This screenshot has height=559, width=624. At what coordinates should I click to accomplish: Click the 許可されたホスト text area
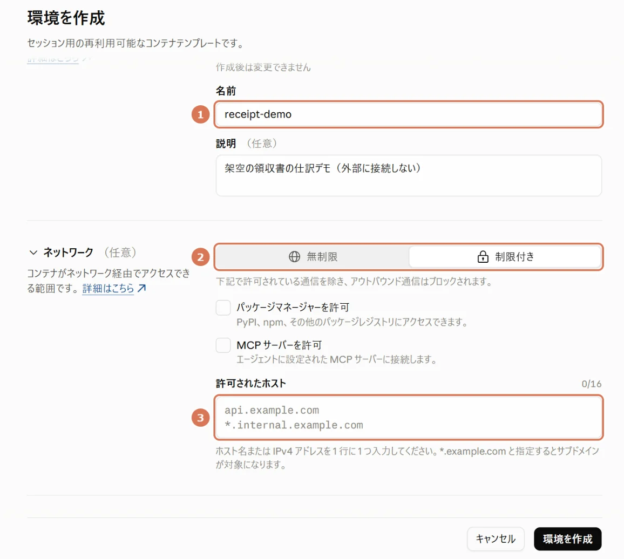click(x=409, y=418)
